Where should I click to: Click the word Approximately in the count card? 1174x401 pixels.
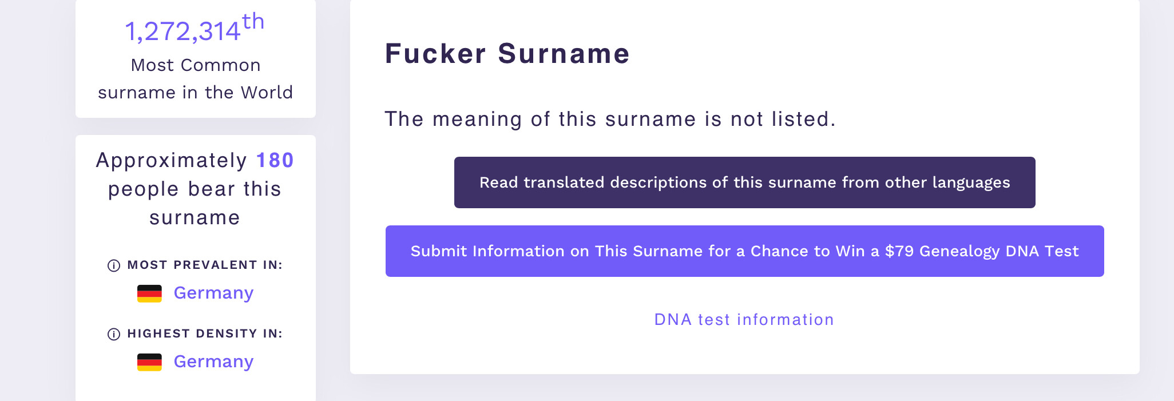(171, 161)
